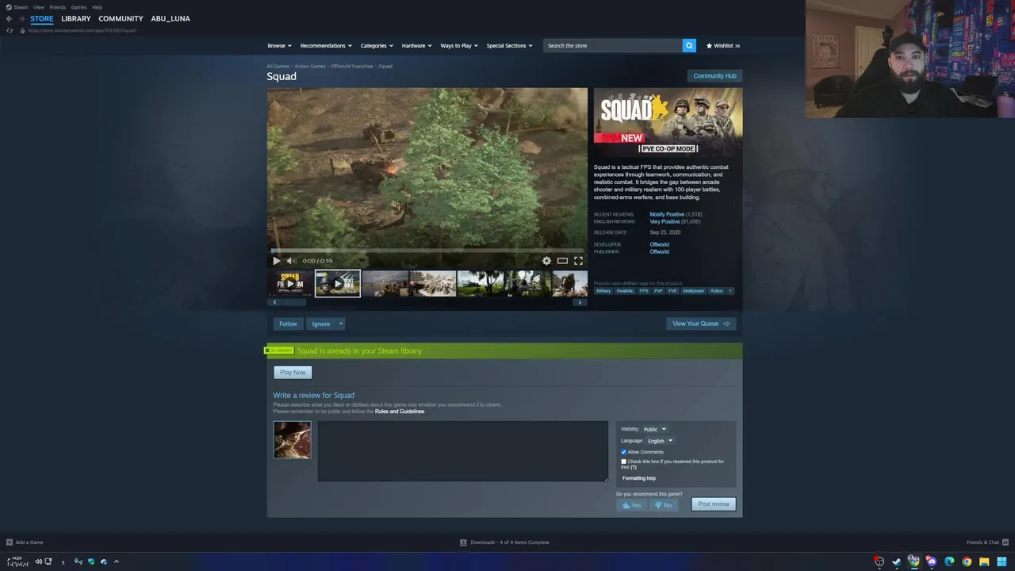Open the Steam menu in the menu bar
This screenshot has width=1015, height=571.
click(x=20, y=7)
